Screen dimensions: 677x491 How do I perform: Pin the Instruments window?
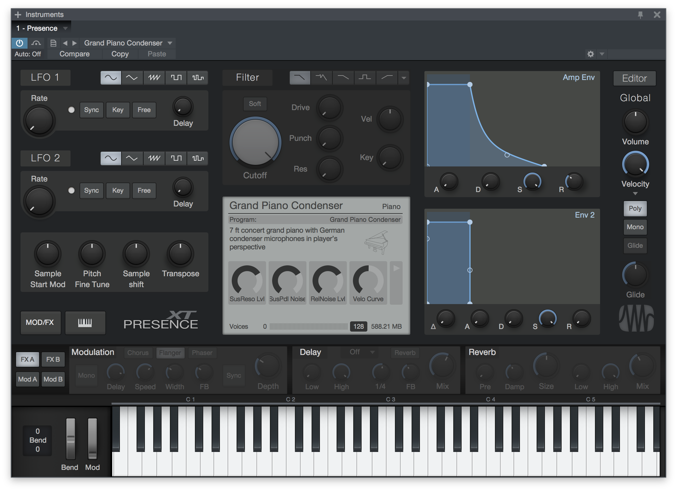click(640, 15)
